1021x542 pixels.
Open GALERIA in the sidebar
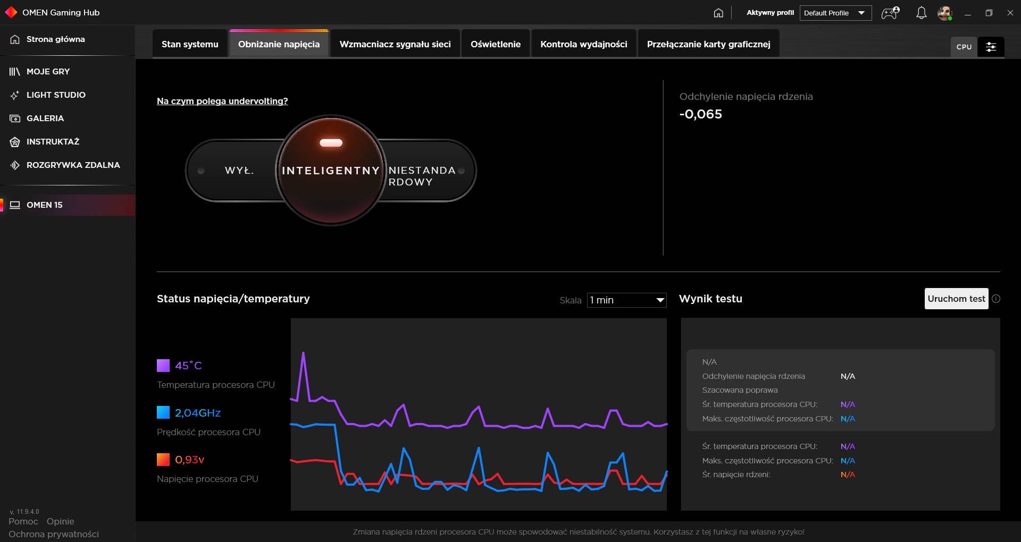[x=68, y=118]
